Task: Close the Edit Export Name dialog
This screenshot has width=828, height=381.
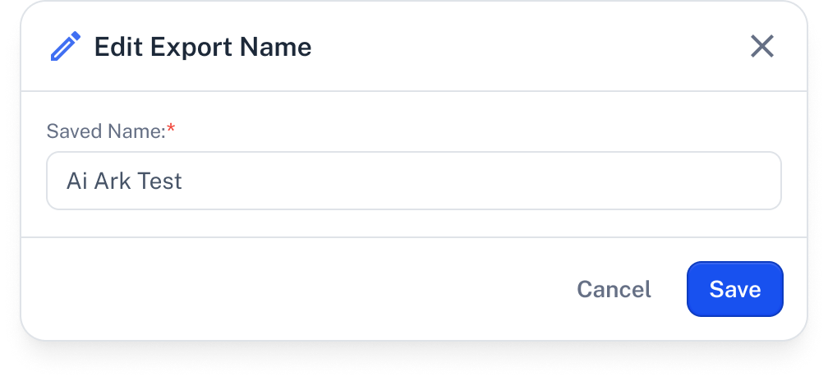Action: pos(762,47)
